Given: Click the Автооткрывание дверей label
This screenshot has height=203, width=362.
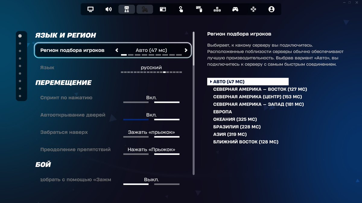Looking at the screenshot, I should pos(73,115).
